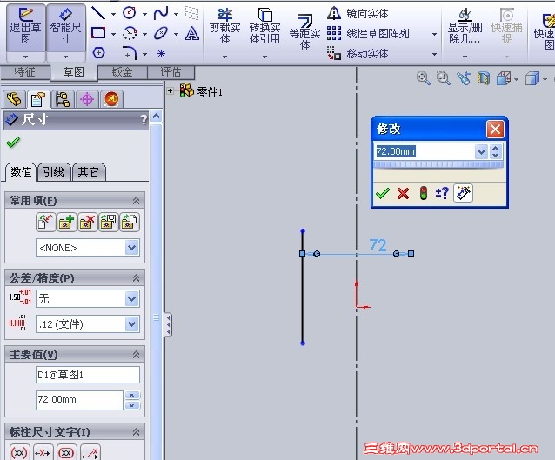This screenshot has width=555, height=460.
Task: Open dropdown arrow in 修改 dialog value field
Action: 481,152
